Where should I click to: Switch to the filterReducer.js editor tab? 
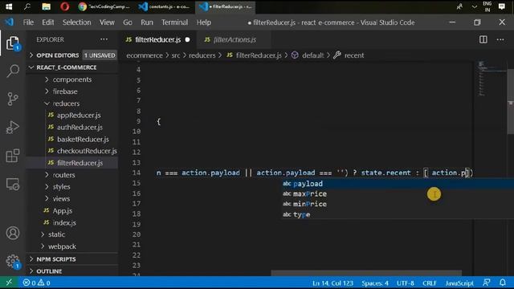[x=158, y=39]
